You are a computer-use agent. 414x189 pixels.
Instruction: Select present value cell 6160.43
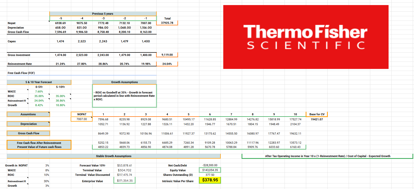click(295, 147)
